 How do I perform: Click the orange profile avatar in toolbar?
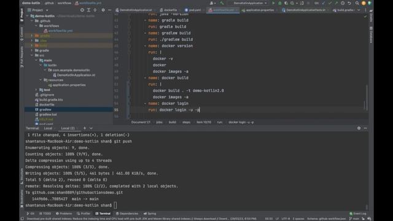tap(364, 3)
